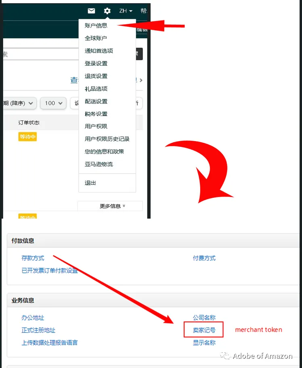Open the 公司名称 link
This screenshot has height=368, width=302.
click(204, 318)
